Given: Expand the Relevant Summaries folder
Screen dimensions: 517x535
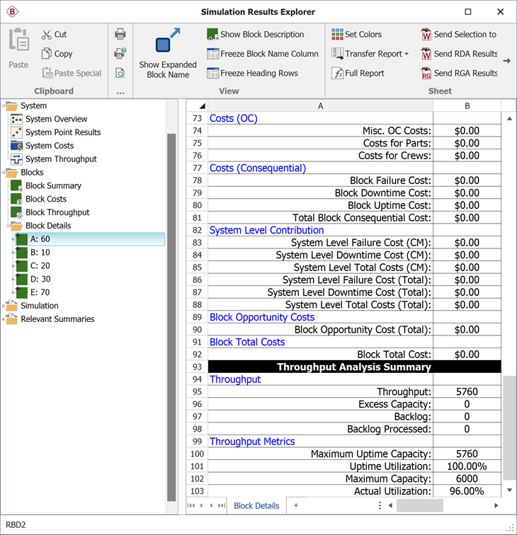Looking at the screenshot, I should (x=4, y=319).
